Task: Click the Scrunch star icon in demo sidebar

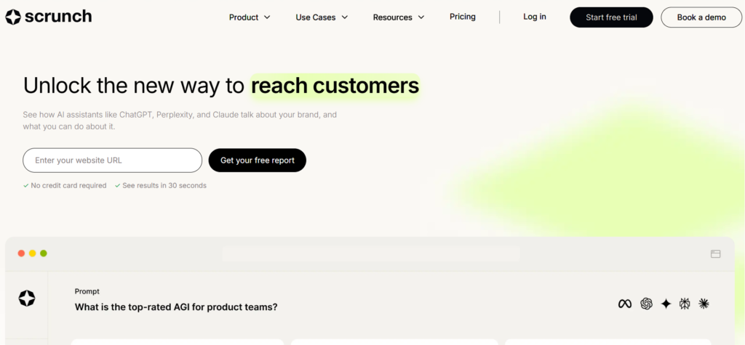Action: tap(27, 298)
